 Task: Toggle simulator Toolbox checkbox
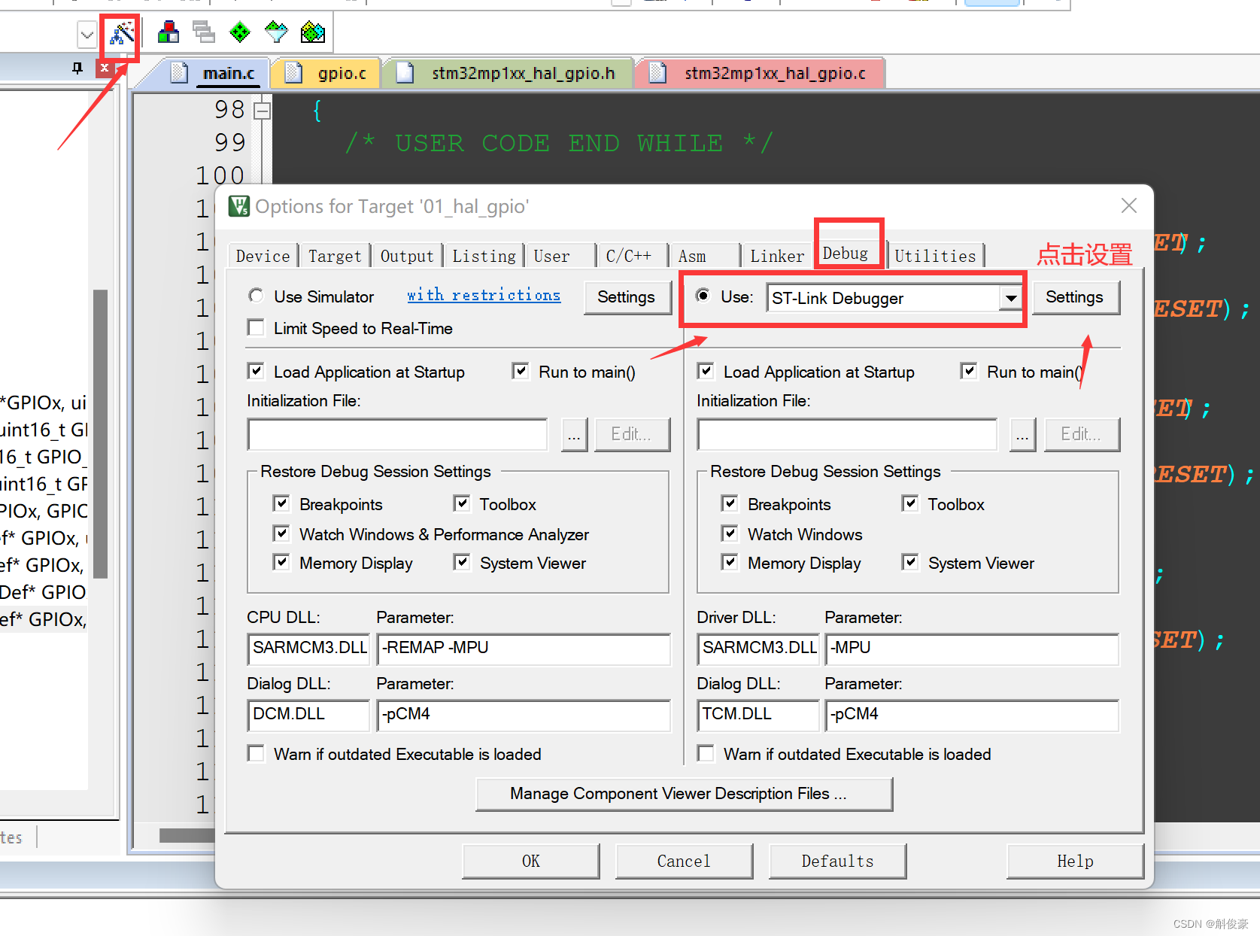[x=462, y=503]
